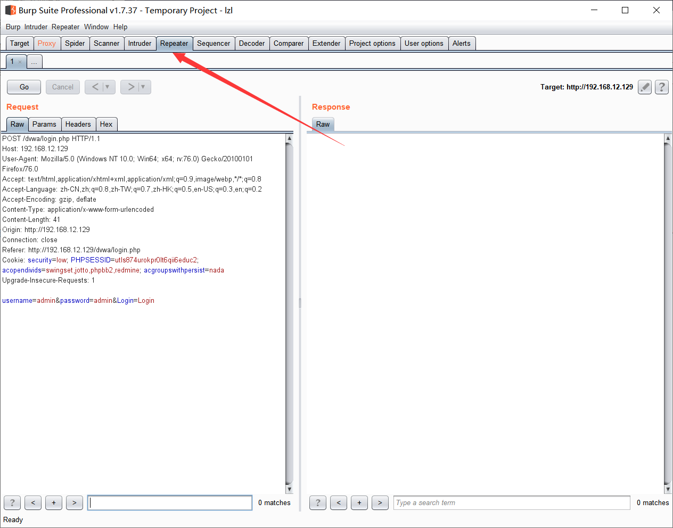Click the plus button in request search bar
This screenshot has height=528, width=673.
point(54,502)
